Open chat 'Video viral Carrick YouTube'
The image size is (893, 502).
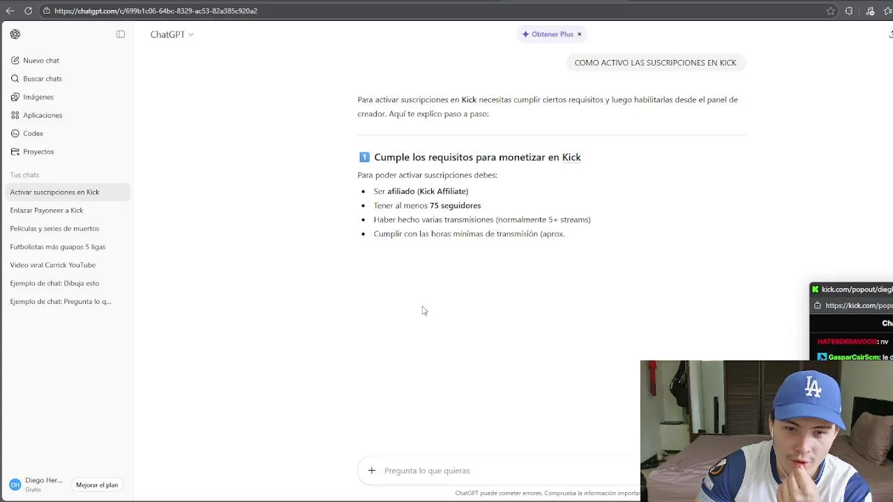pos(66,265)
